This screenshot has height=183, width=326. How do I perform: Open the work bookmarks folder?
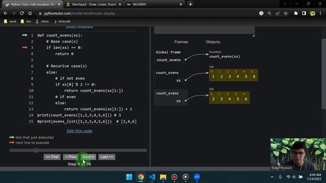[x=10, y=21]
